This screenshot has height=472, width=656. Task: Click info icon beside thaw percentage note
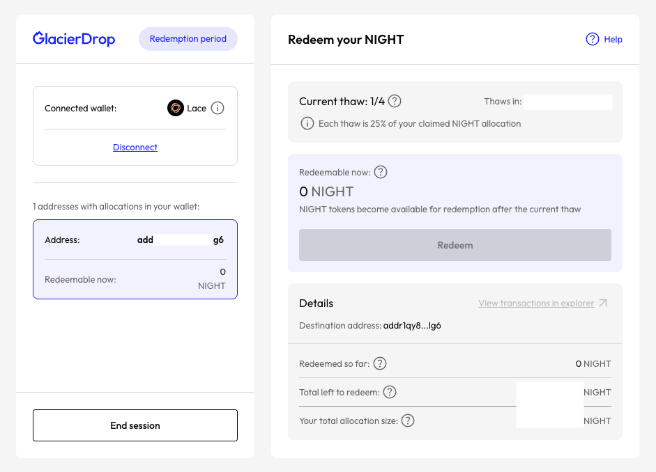(x=307, y=123)
